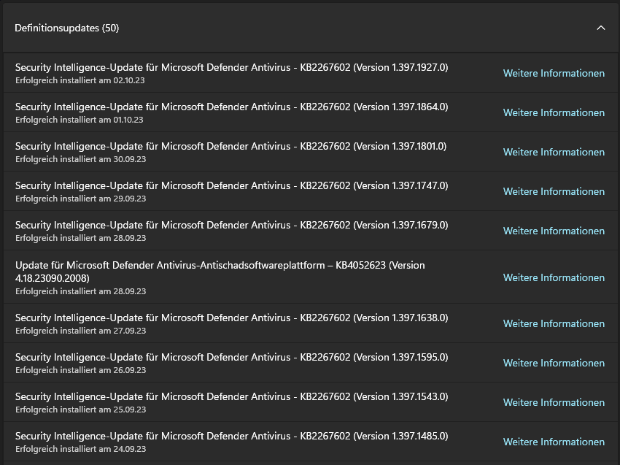Select update title with Version 1.397.1801.0
620x465 pixels.
(x=231, y=146)
